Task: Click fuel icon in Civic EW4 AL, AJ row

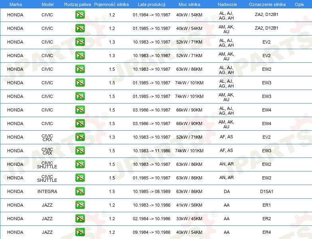Action: pyautogui.click(x=80, y=110)
